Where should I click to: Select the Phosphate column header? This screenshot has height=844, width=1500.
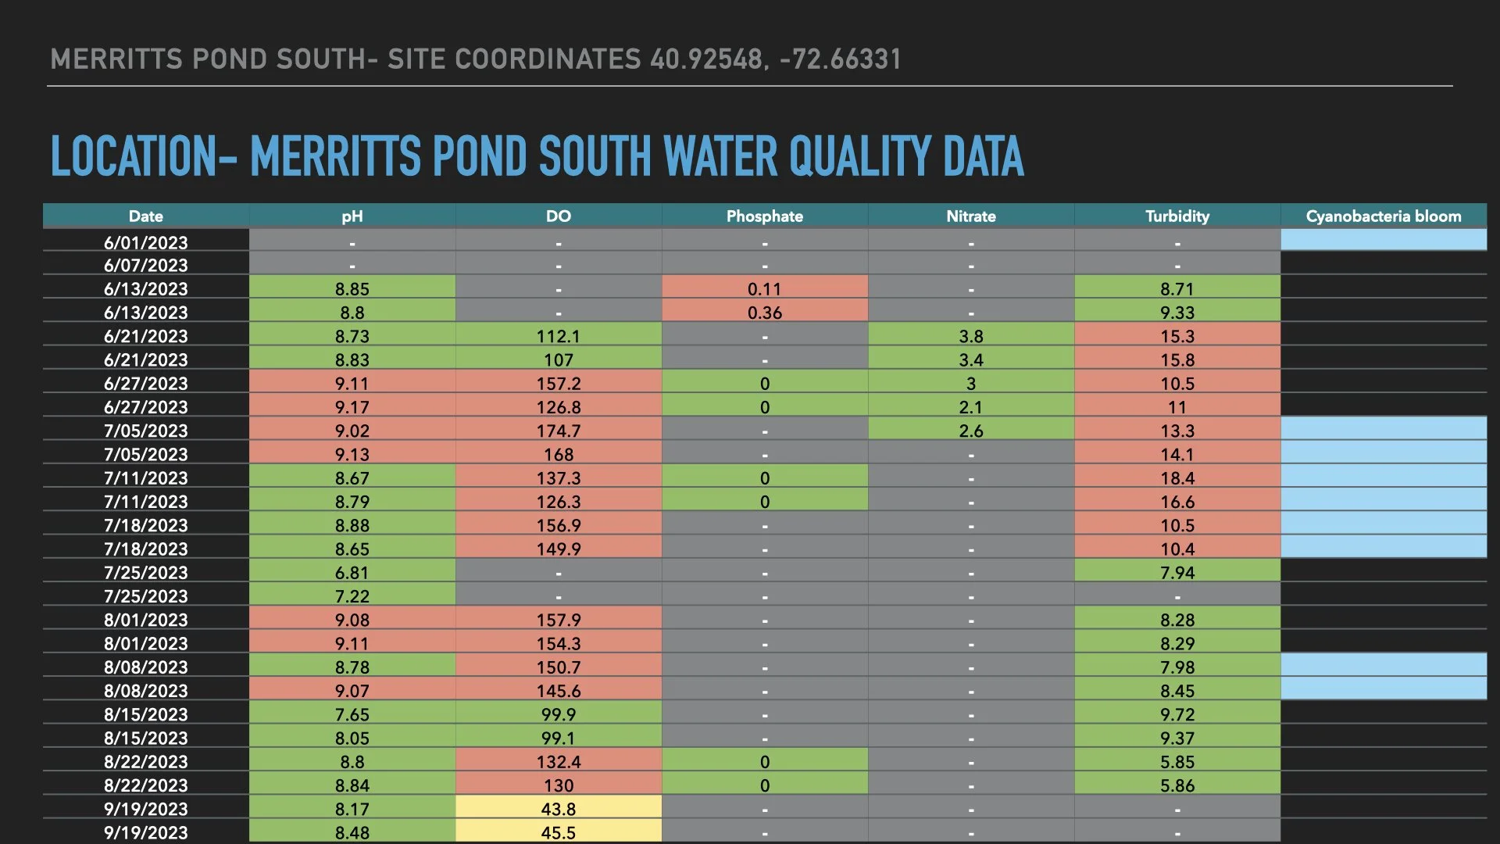pyautogui.click(x=764, y=216)
